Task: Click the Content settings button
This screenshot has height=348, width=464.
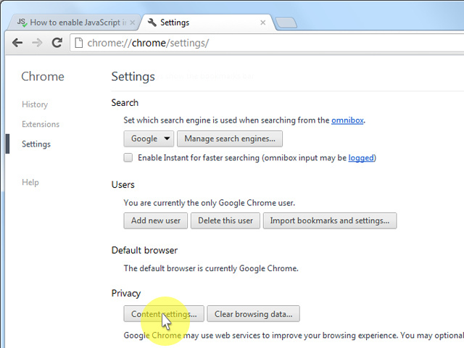Action: point(164,314)
